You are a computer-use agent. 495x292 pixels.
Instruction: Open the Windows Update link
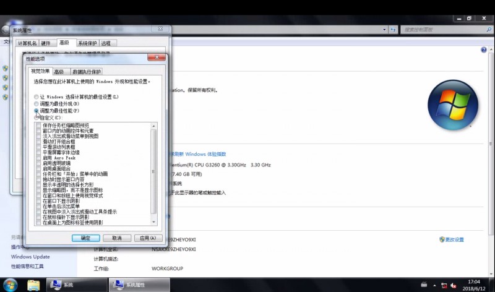click(30, 257)
